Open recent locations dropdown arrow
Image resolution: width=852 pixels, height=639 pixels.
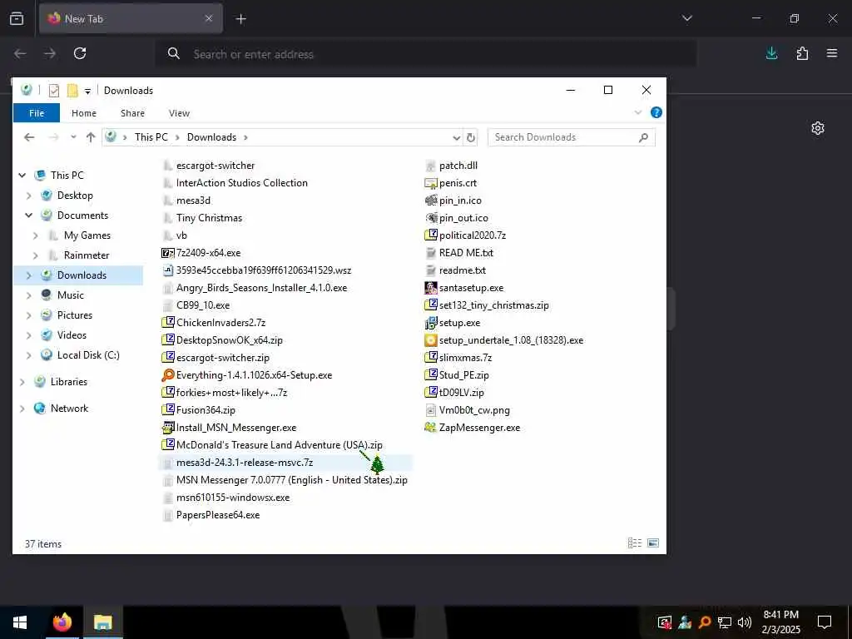[73, 137]
